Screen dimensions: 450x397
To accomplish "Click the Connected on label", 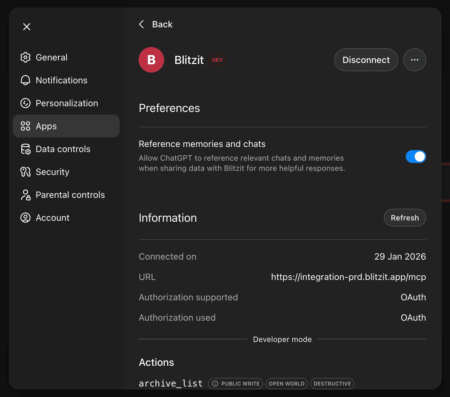I will (x=168, y=256).
